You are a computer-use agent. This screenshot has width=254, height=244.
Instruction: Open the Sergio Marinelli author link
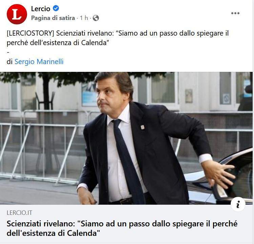(39, 62)
